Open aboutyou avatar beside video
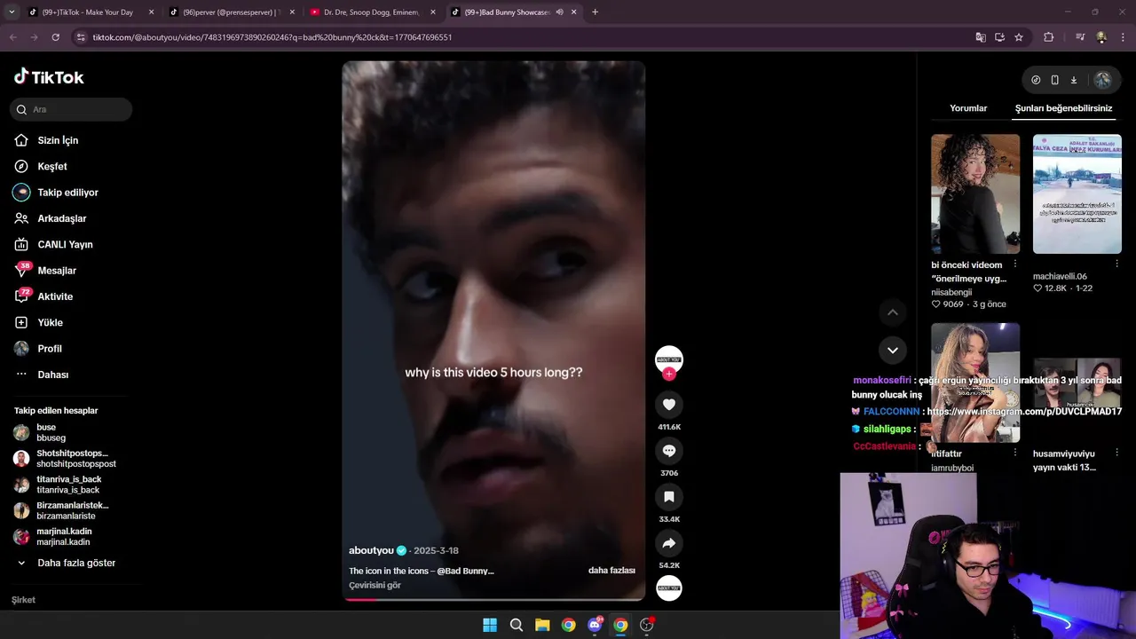Viewport: 1136px width, 639px height. click(669, 359)
